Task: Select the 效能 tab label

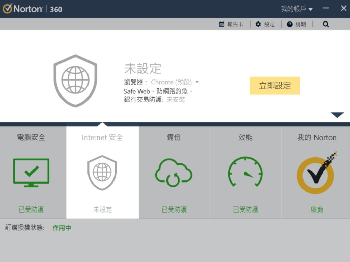Action: [x=245, y=137]
